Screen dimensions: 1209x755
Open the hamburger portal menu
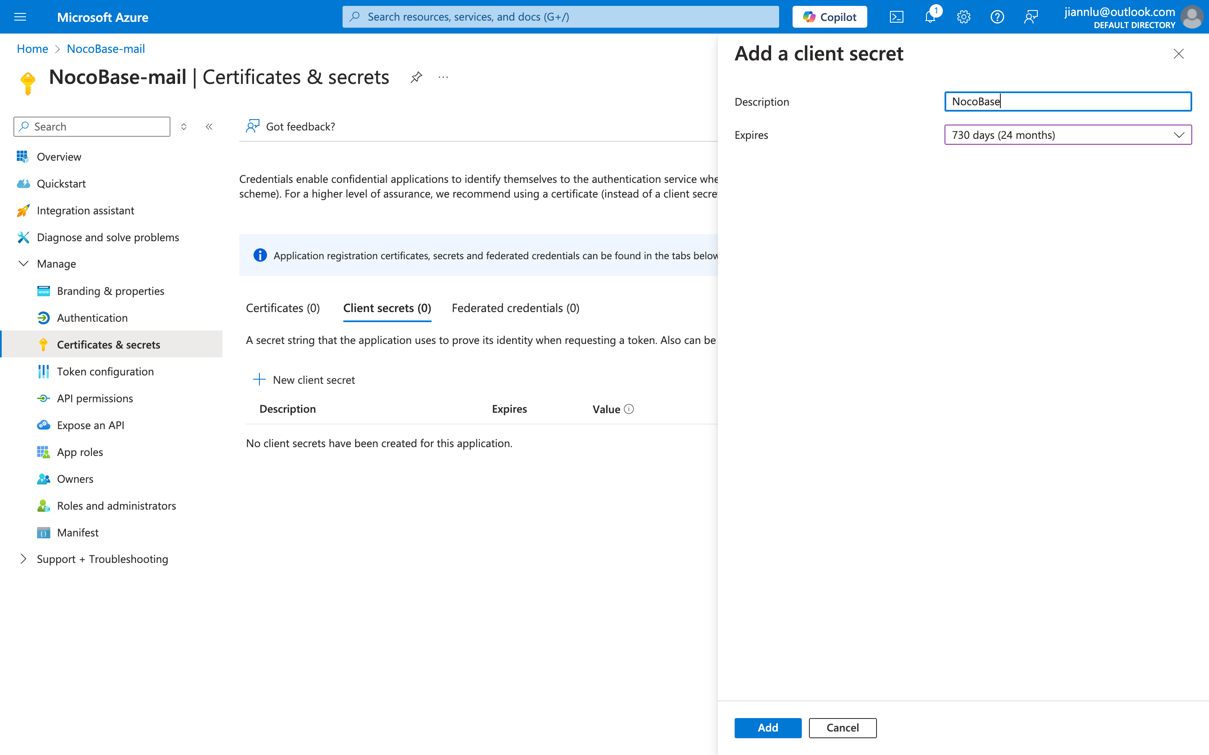(x=20, y=17)
